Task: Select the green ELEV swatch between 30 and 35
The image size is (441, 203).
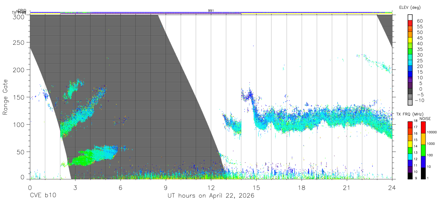Action: [x=410, y=52]
